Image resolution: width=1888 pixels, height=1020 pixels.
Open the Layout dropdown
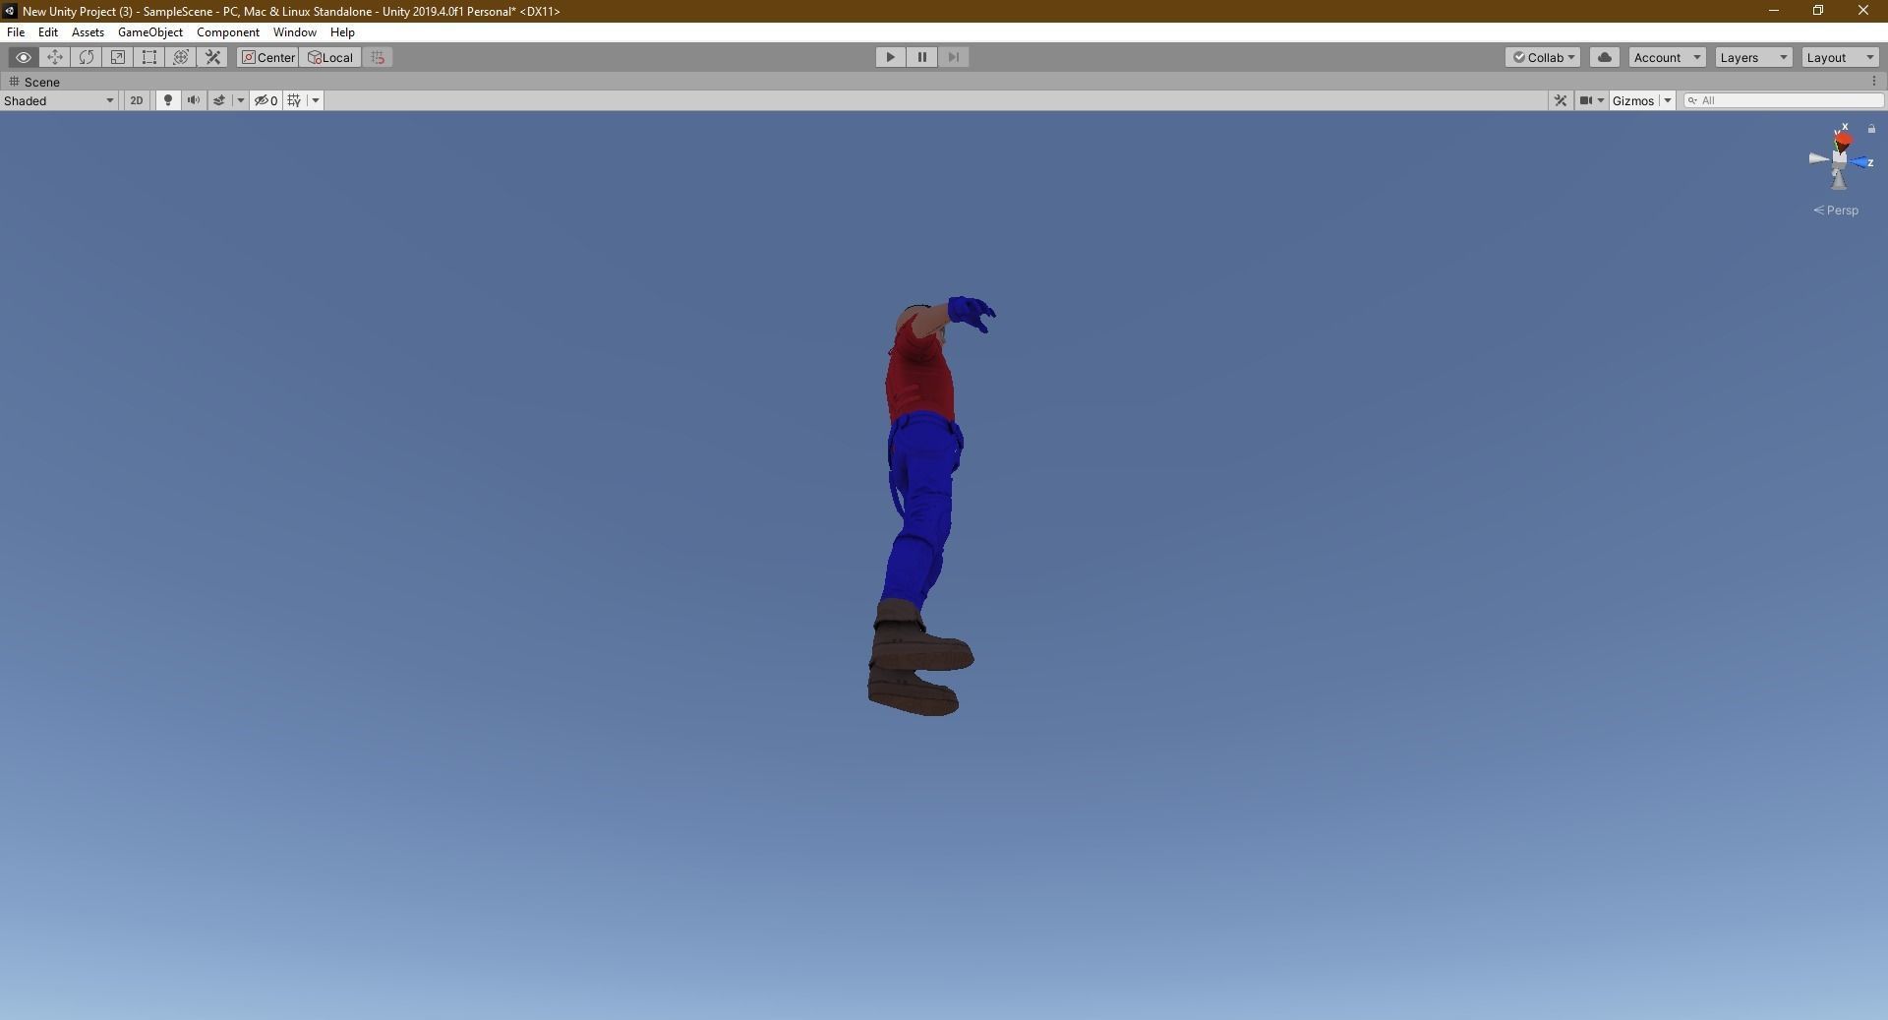click(x=1840, y=57)
